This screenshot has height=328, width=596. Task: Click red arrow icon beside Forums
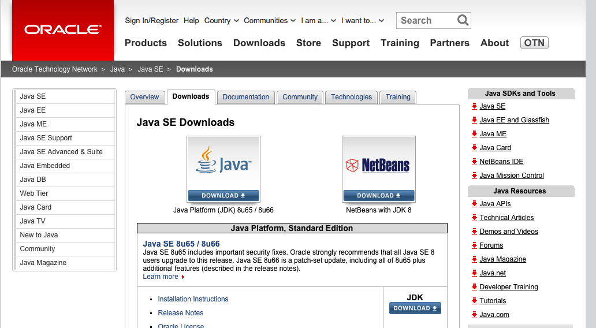point(474,245)
